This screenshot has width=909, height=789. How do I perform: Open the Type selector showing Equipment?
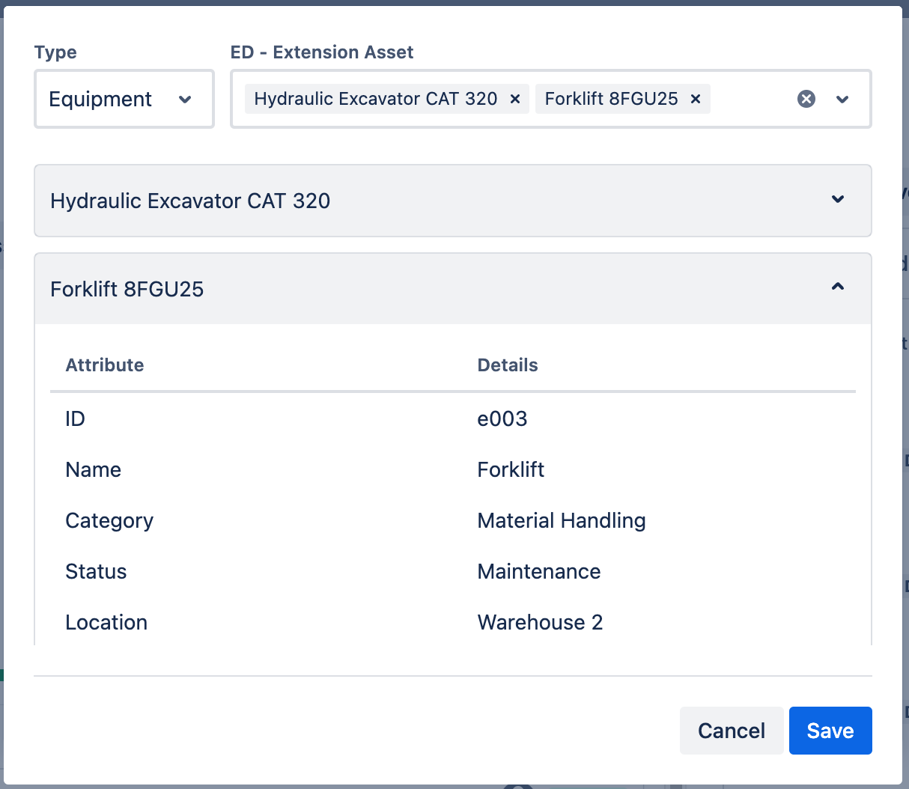(x=124, y=98)
